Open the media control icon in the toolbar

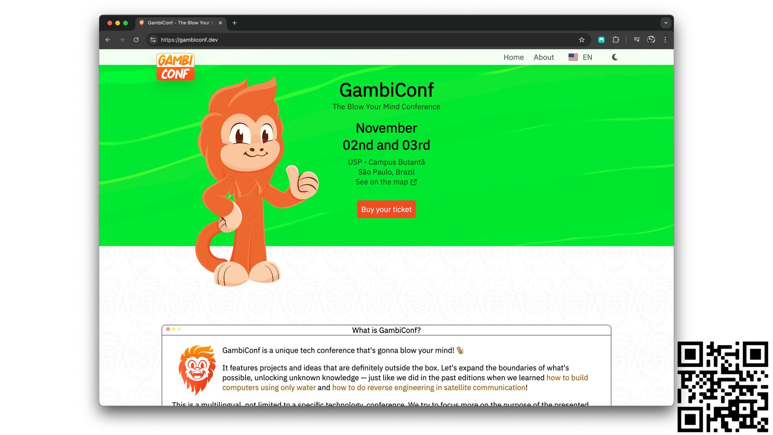coord(637,40)
